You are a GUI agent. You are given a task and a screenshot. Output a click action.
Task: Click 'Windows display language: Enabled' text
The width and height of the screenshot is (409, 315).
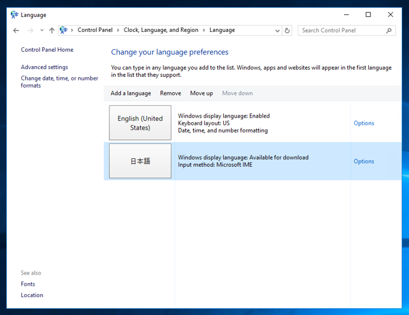[224, 116]
